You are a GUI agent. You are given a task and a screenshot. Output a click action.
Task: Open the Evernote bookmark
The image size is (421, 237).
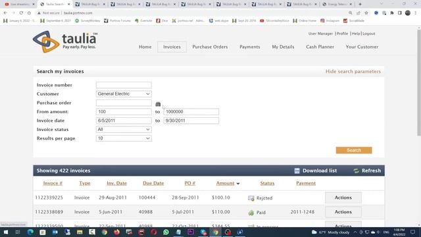coord(143,20)
